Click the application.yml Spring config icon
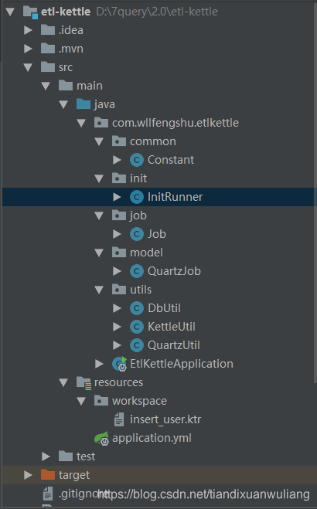Image resolution: width=317 pixels, height=509 pixels. pyautogui.click(x=101, y=438)
